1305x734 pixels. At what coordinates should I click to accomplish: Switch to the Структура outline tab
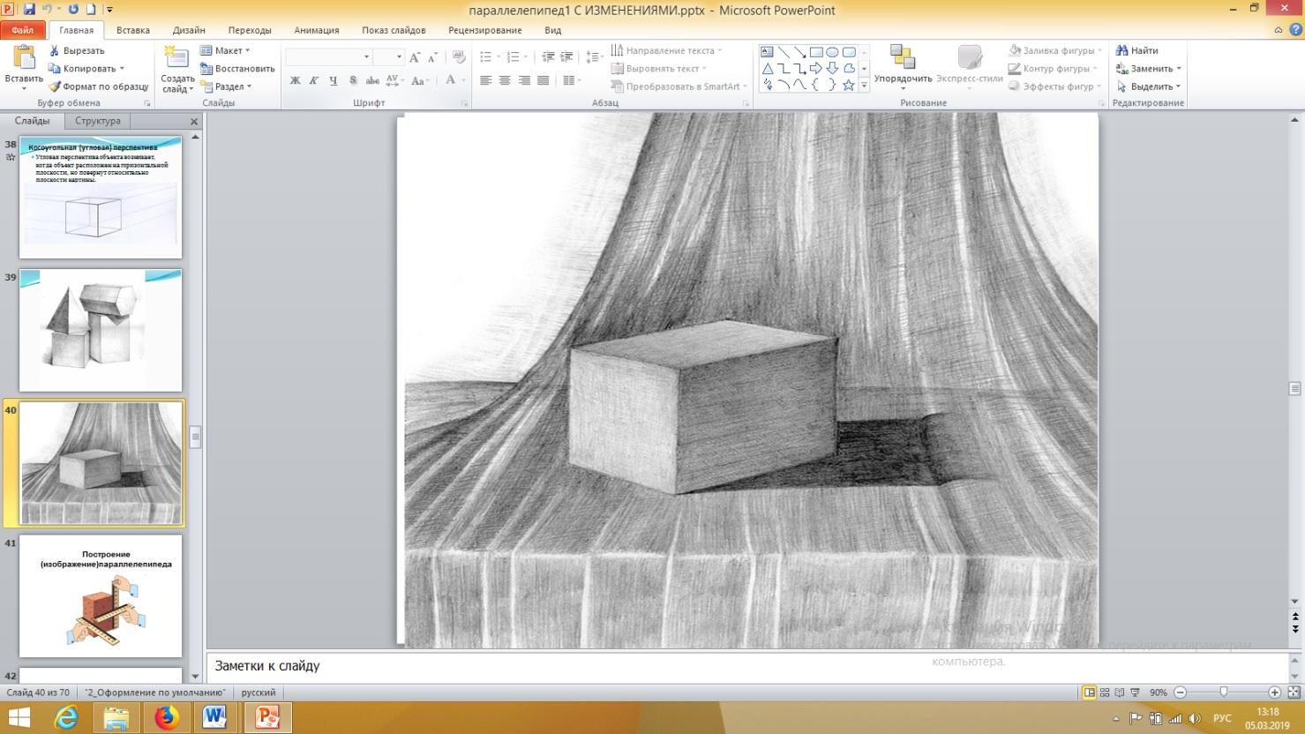[98, 121]
